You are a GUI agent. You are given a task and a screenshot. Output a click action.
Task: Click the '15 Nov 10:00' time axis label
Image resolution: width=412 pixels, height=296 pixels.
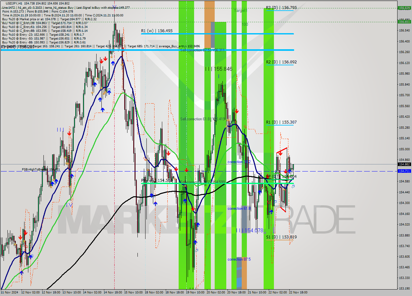tap(133, 292)
